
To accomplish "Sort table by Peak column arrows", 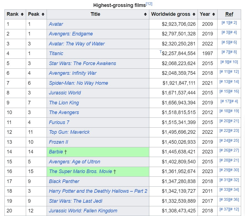I will point(43,14).
